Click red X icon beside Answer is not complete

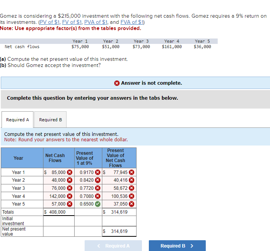tap(117, 83)
